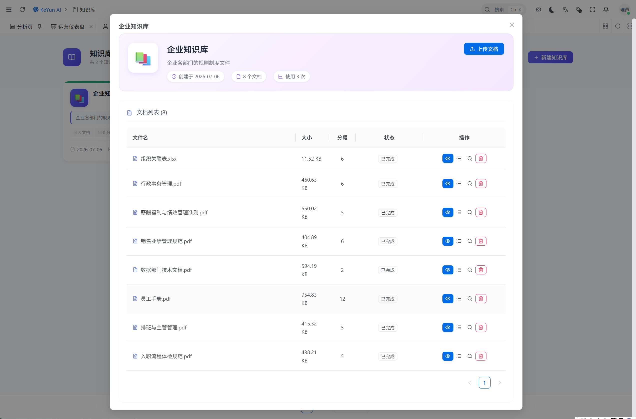The width and height of the screenshot is (636, 419).
Task: Go to previous page arrow
Action: click(469, 383)
